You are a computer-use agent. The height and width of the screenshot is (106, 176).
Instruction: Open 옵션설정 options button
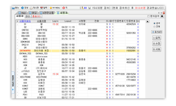157,32
